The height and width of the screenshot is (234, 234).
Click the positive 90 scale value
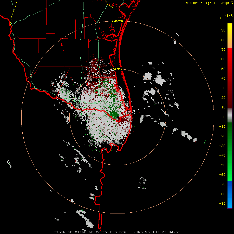tap(223, 30)
